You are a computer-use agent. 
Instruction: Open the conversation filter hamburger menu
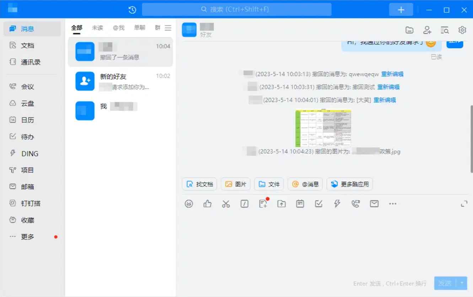click(x=168, y=27)
